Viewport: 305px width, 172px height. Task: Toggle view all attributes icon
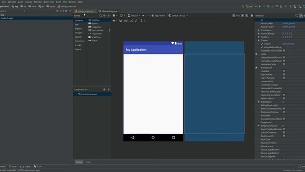point(301,16)
